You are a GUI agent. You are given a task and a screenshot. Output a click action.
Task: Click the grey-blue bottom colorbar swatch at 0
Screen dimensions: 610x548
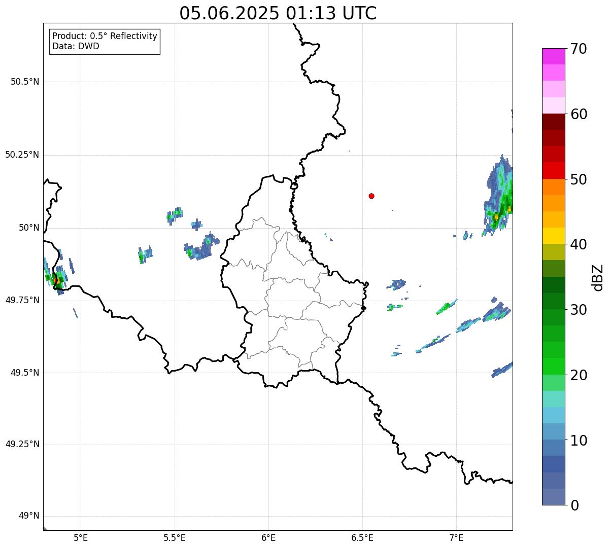553,497
